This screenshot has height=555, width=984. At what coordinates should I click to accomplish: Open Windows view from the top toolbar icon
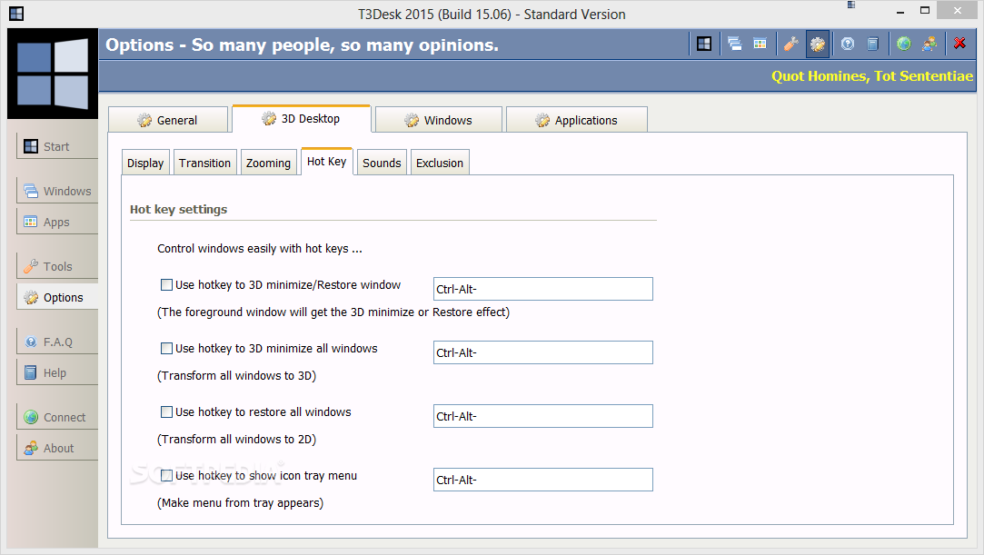coord(734,44)
